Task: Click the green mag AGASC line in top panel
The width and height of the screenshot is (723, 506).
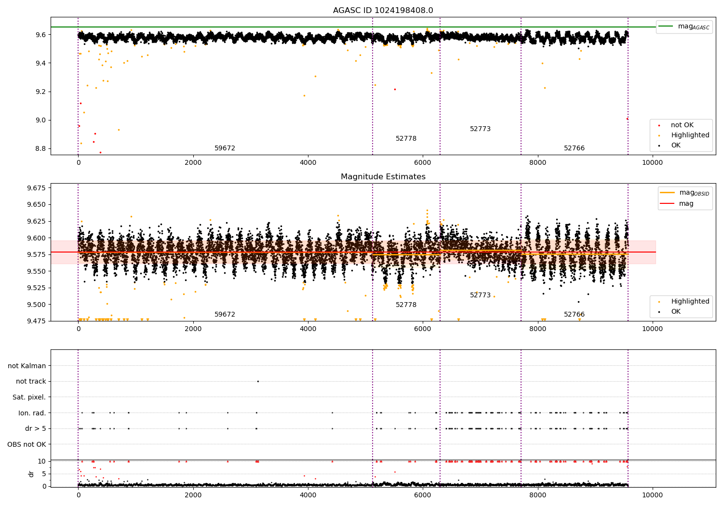Action: click(x=353, y=27)
